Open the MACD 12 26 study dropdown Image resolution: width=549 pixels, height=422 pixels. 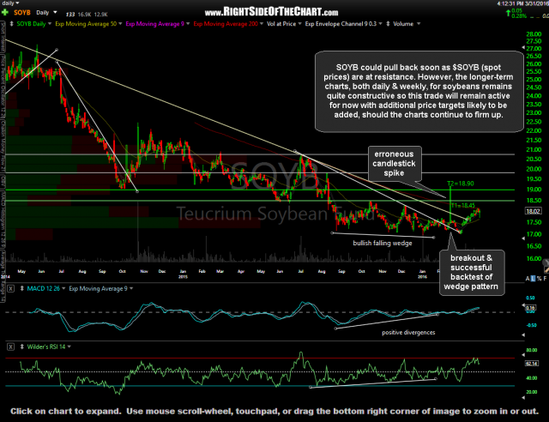(x=63, y=288)
